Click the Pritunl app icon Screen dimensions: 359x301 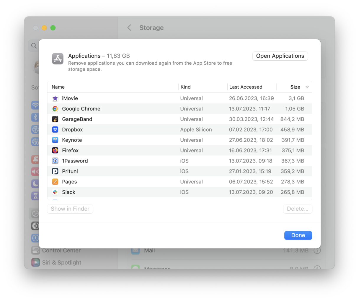point(55,171)
